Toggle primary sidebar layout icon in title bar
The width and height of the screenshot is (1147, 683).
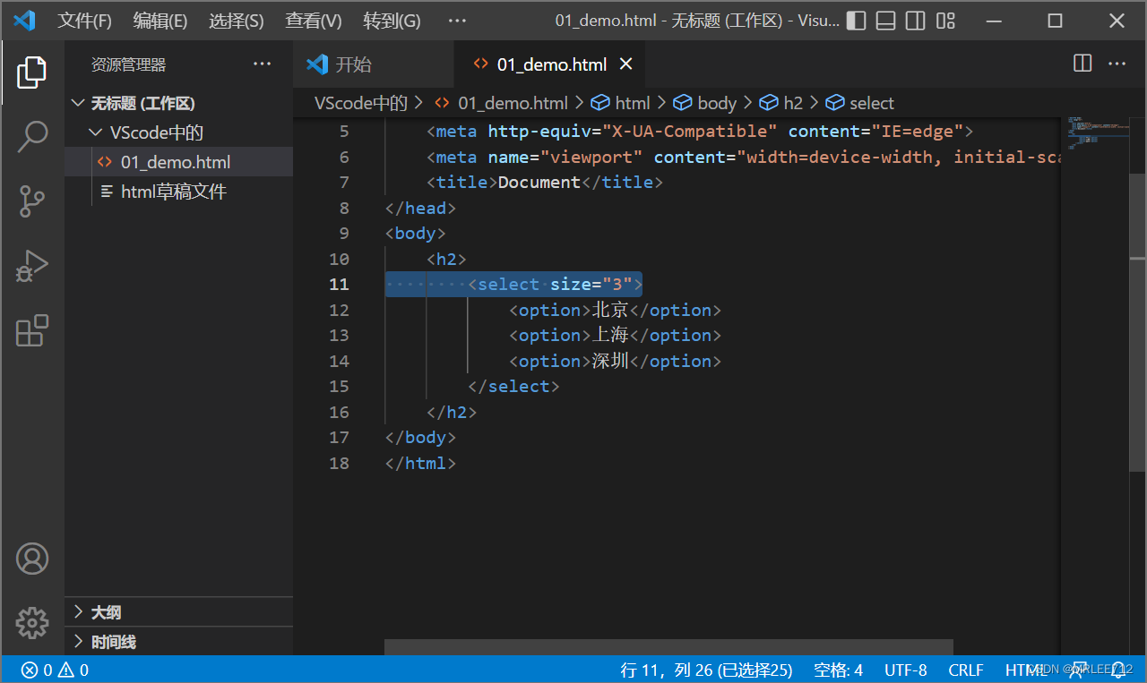click(x=857, y=21)
